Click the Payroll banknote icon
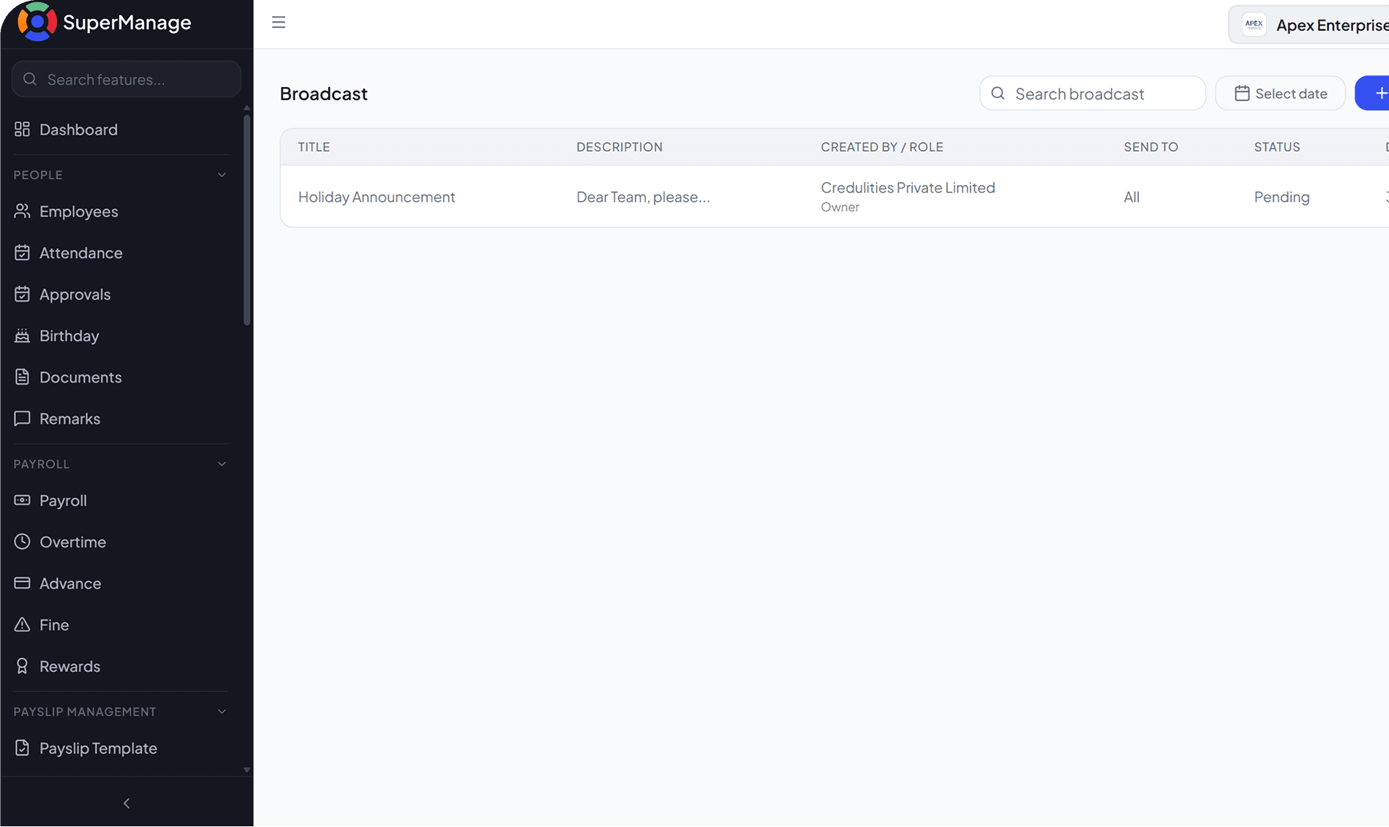Viewport: 1389px width, 827px height. 22,500
